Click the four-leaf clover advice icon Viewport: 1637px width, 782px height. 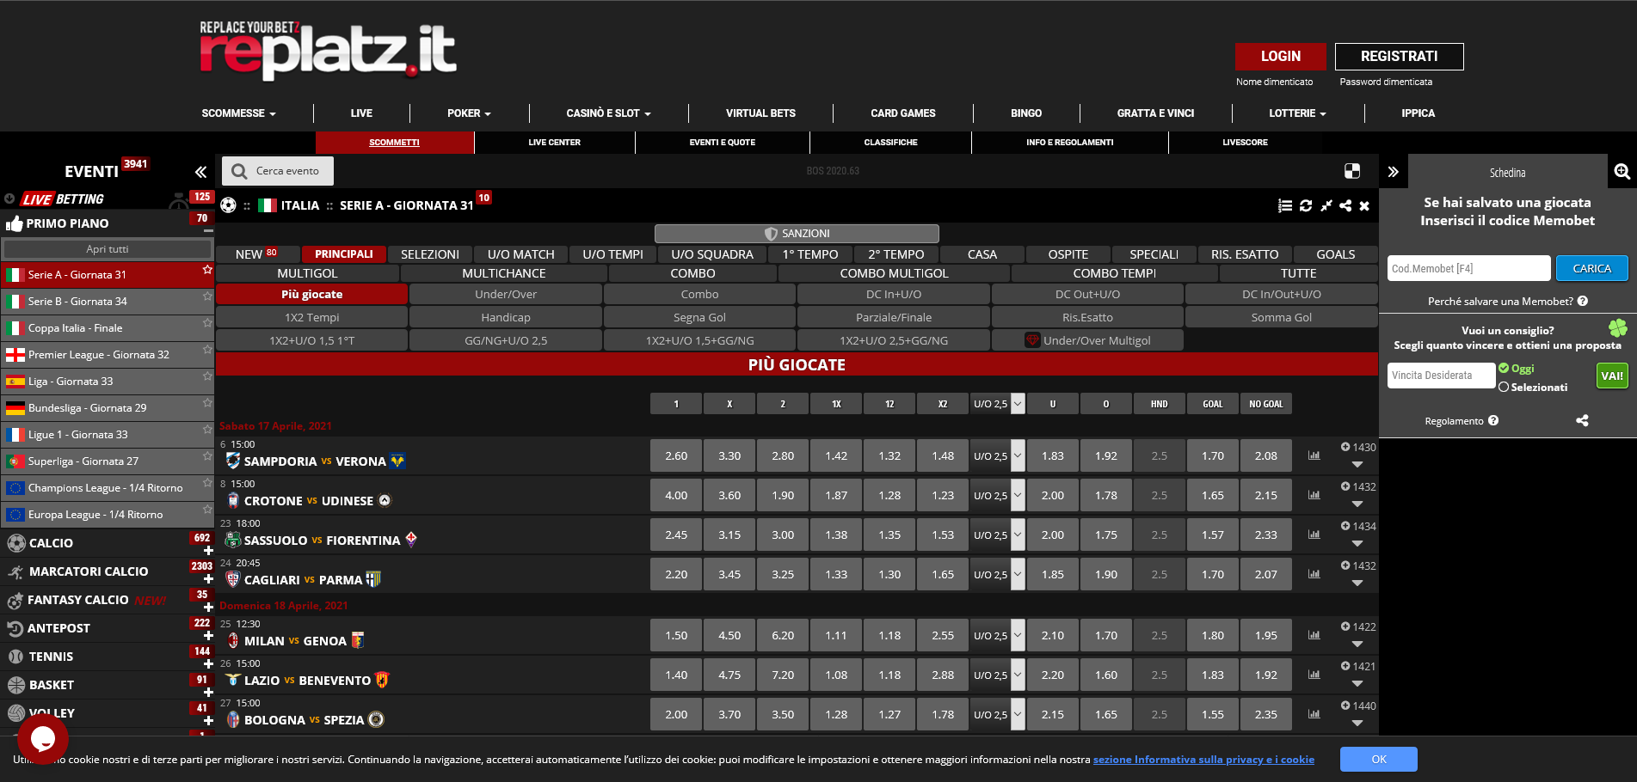1618,327
